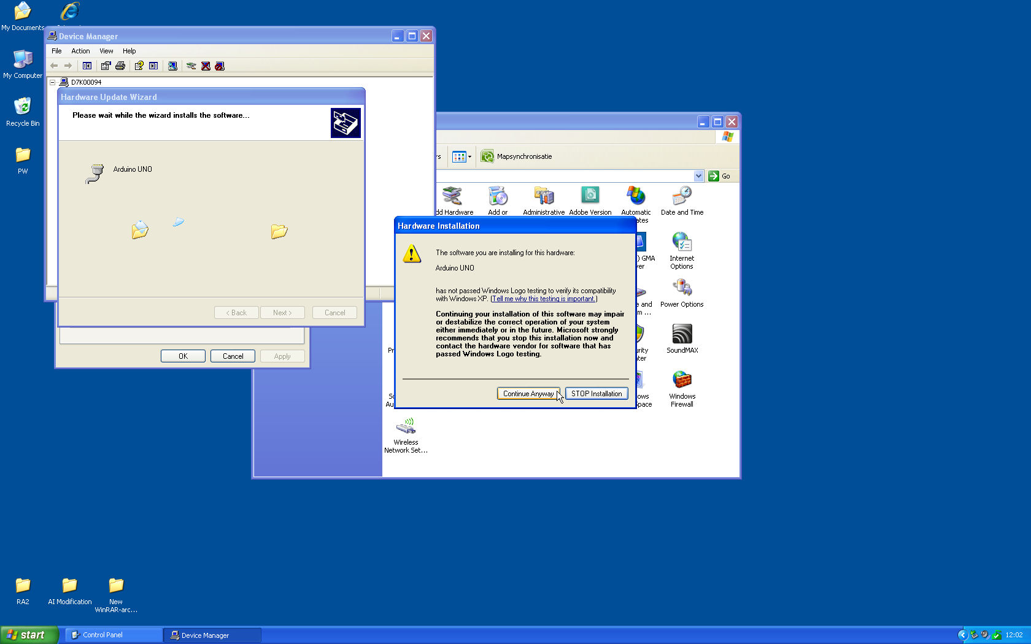Click OK in the properties dialog
Image resolution: width=1031 pixels, height=644 pixels.
pos(183,356)
